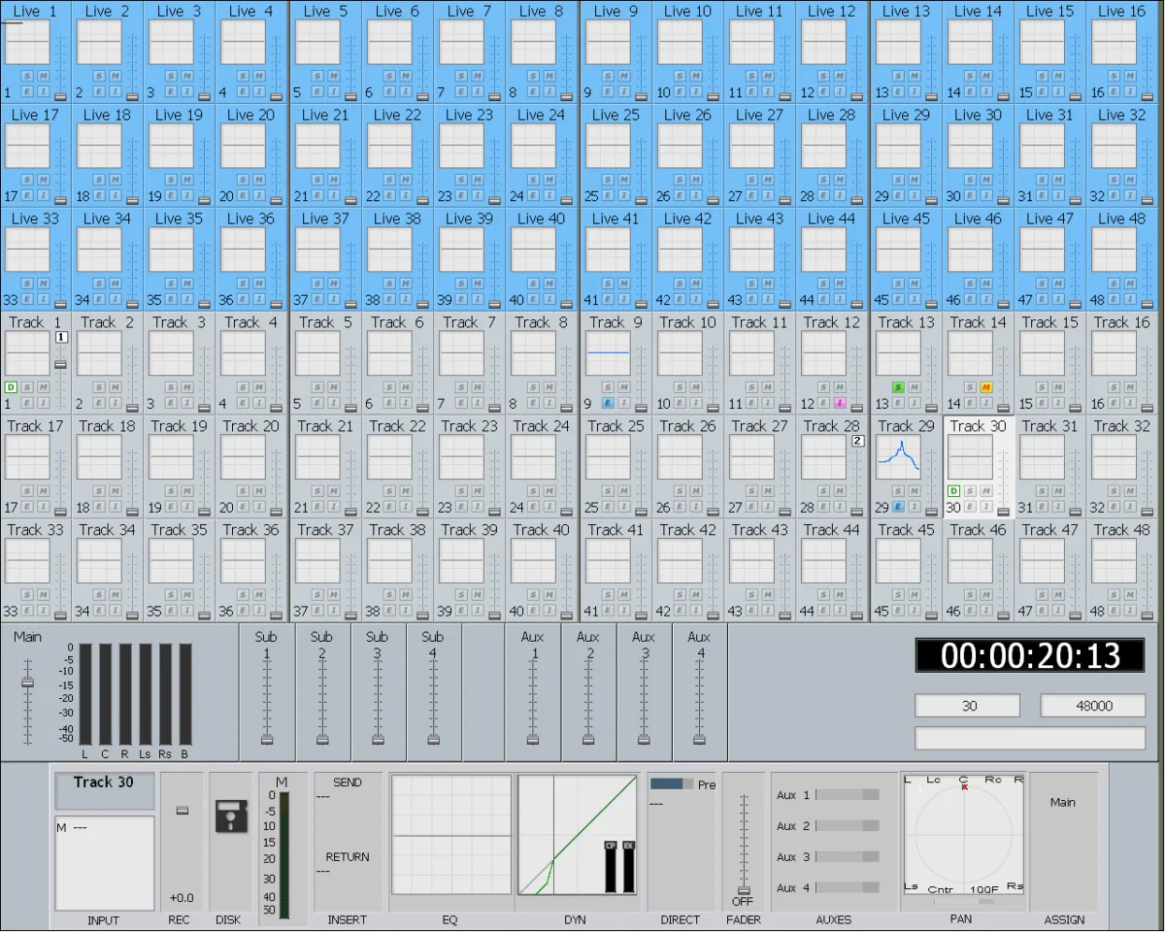Screen dimensions: 1165x932
Task: Open the DYN dynamics curve graph
Action: pos(578,835)
